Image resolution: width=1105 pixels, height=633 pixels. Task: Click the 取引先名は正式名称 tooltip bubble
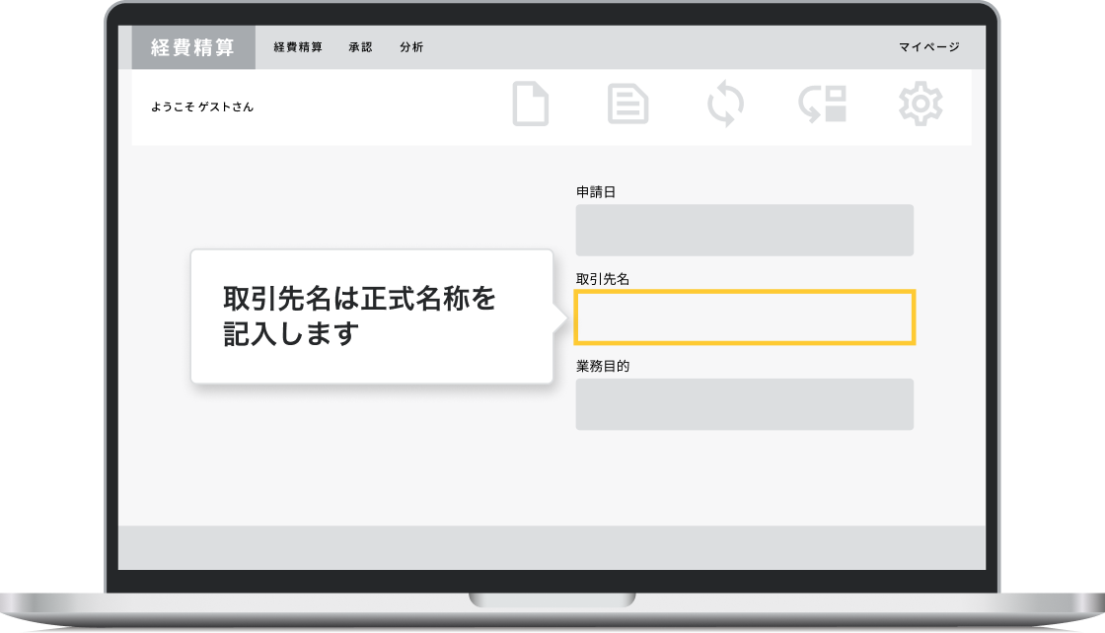pos(370,316)
